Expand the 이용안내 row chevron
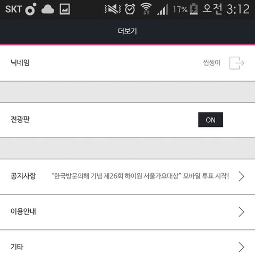 (x=241, y=211)
